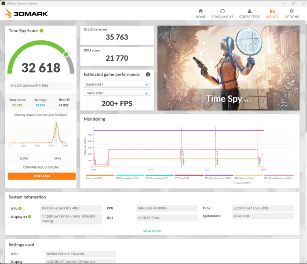The image size is (307, 264).
Task: Click the SAVE button
Action: tap(58, 158)
